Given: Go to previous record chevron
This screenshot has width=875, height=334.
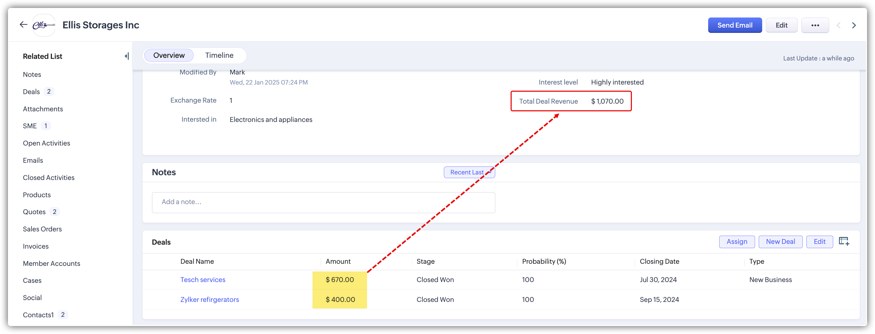Looking at the screenshot, I should tap(838, 25).
